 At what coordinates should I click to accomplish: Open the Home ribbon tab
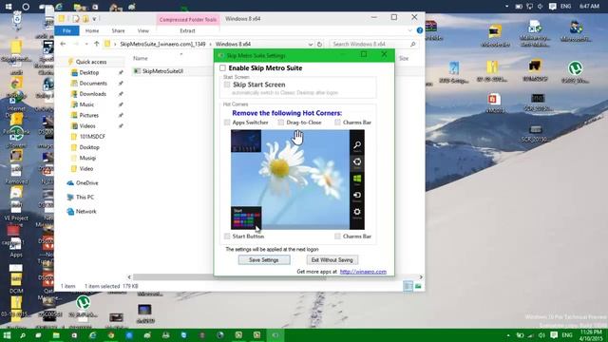tap(92, 30)
